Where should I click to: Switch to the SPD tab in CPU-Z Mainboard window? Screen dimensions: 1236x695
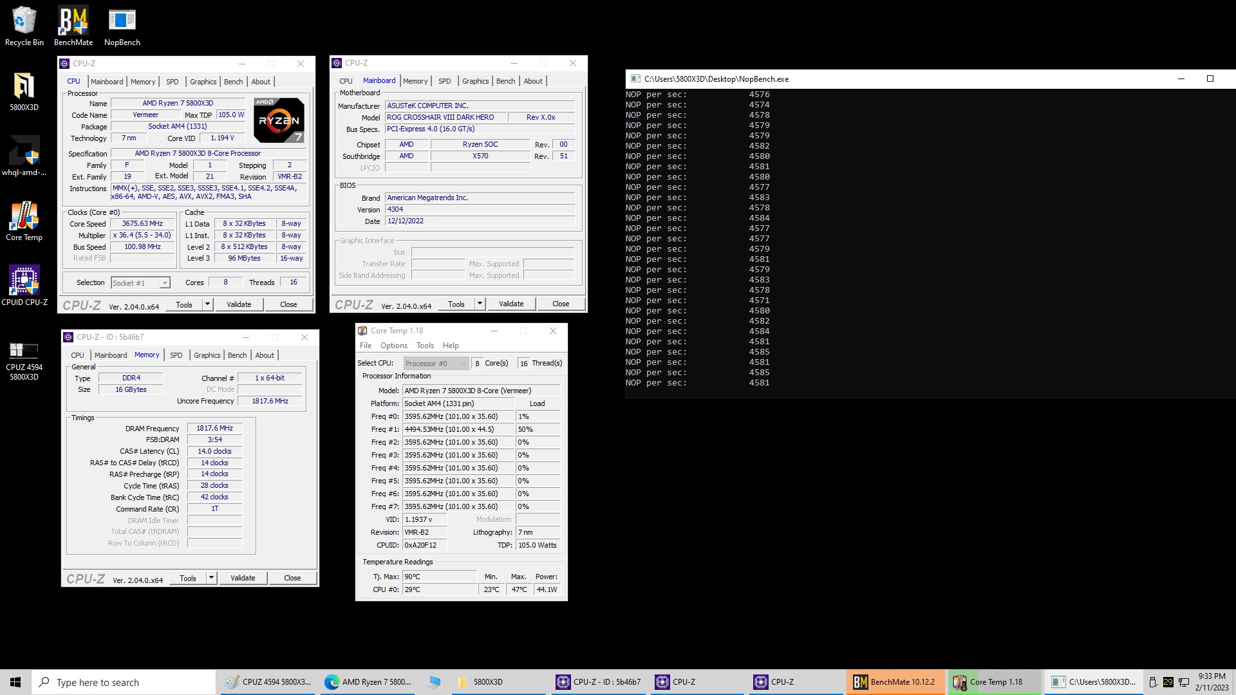pos(445,81)
